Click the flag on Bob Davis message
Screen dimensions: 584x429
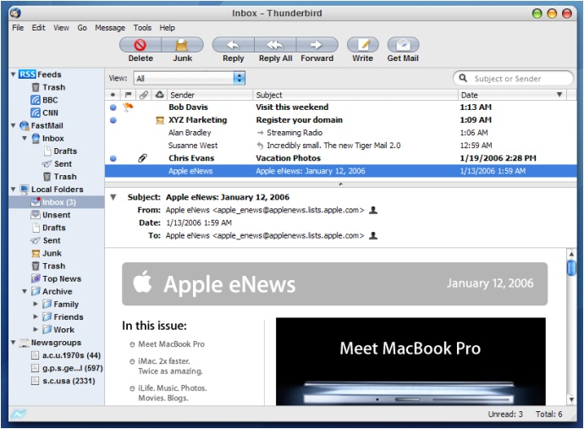pos(128,107)
